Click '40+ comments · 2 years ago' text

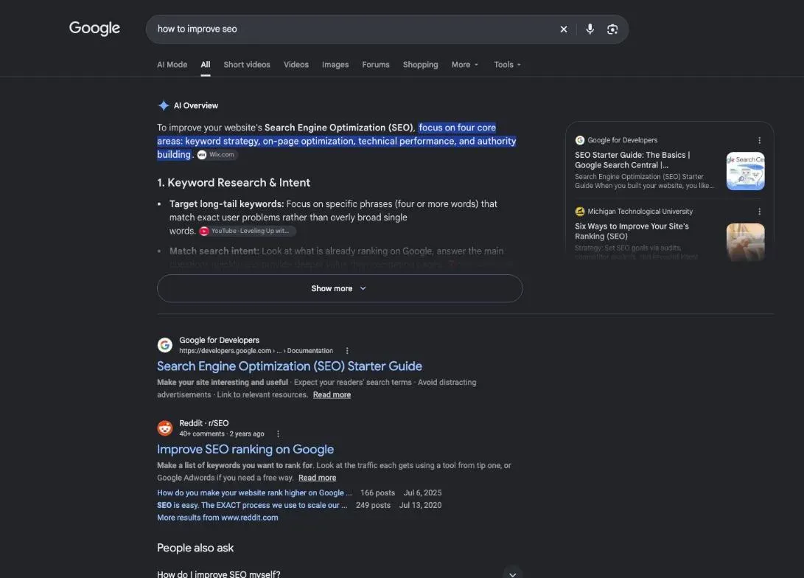click(222, 434)
